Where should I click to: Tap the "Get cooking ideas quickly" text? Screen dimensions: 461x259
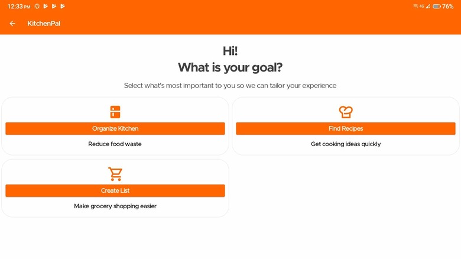pyautogui.click(x=346, y=144)
